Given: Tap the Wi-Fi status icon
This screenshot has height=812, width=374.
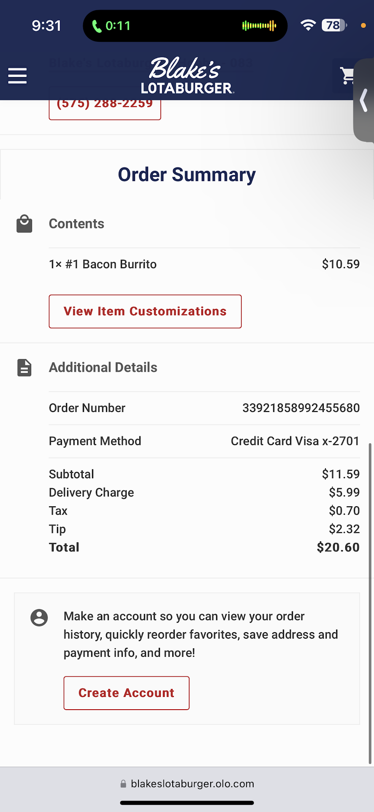Looking at the screenshot, I should pos(308,25).
